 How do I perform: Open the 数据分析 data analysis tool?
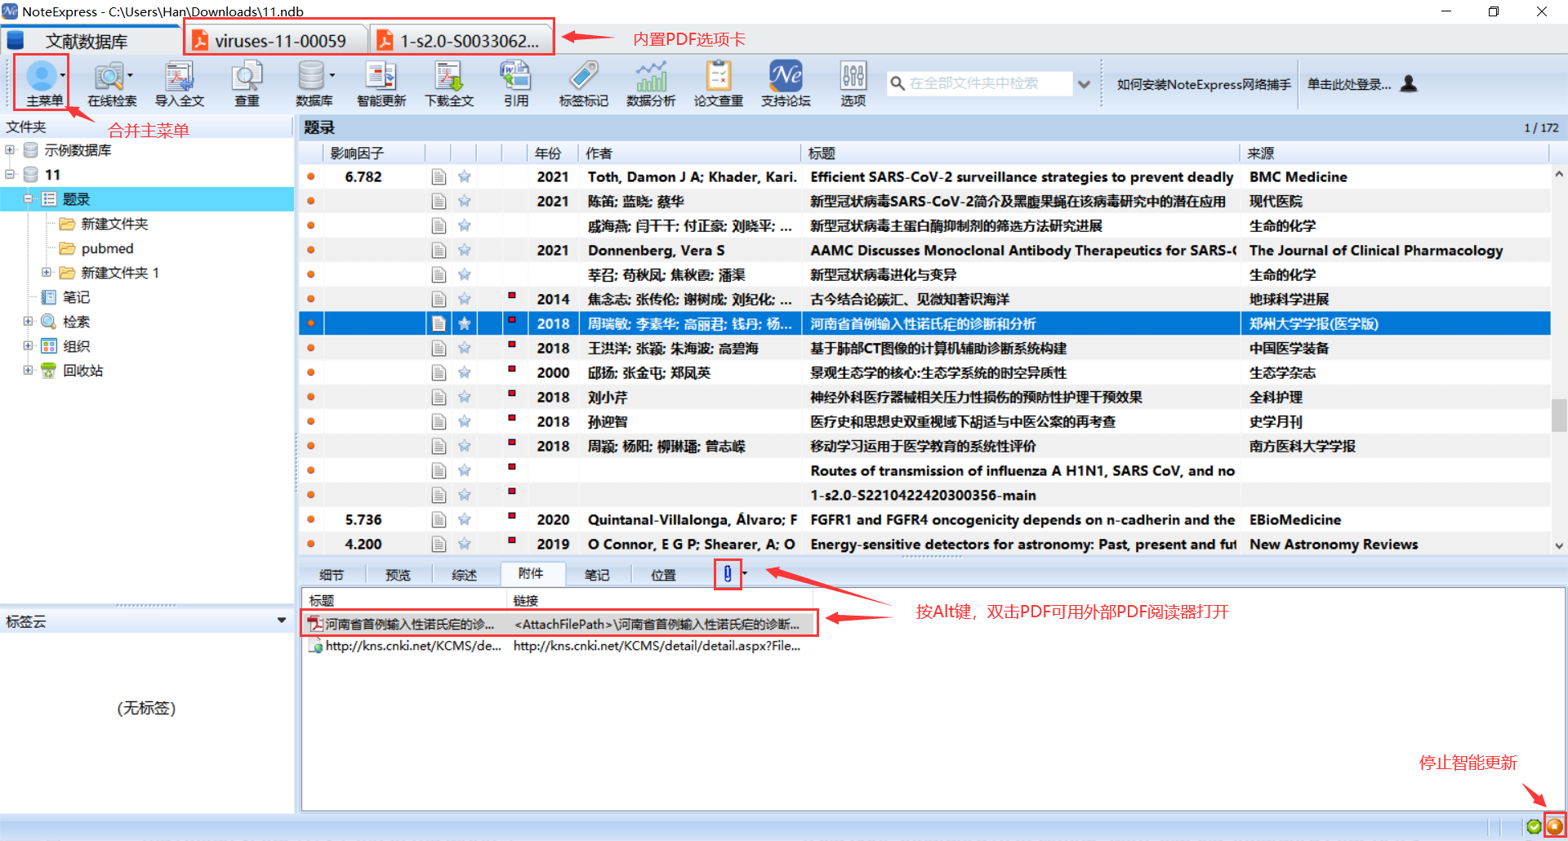[651, 76]
